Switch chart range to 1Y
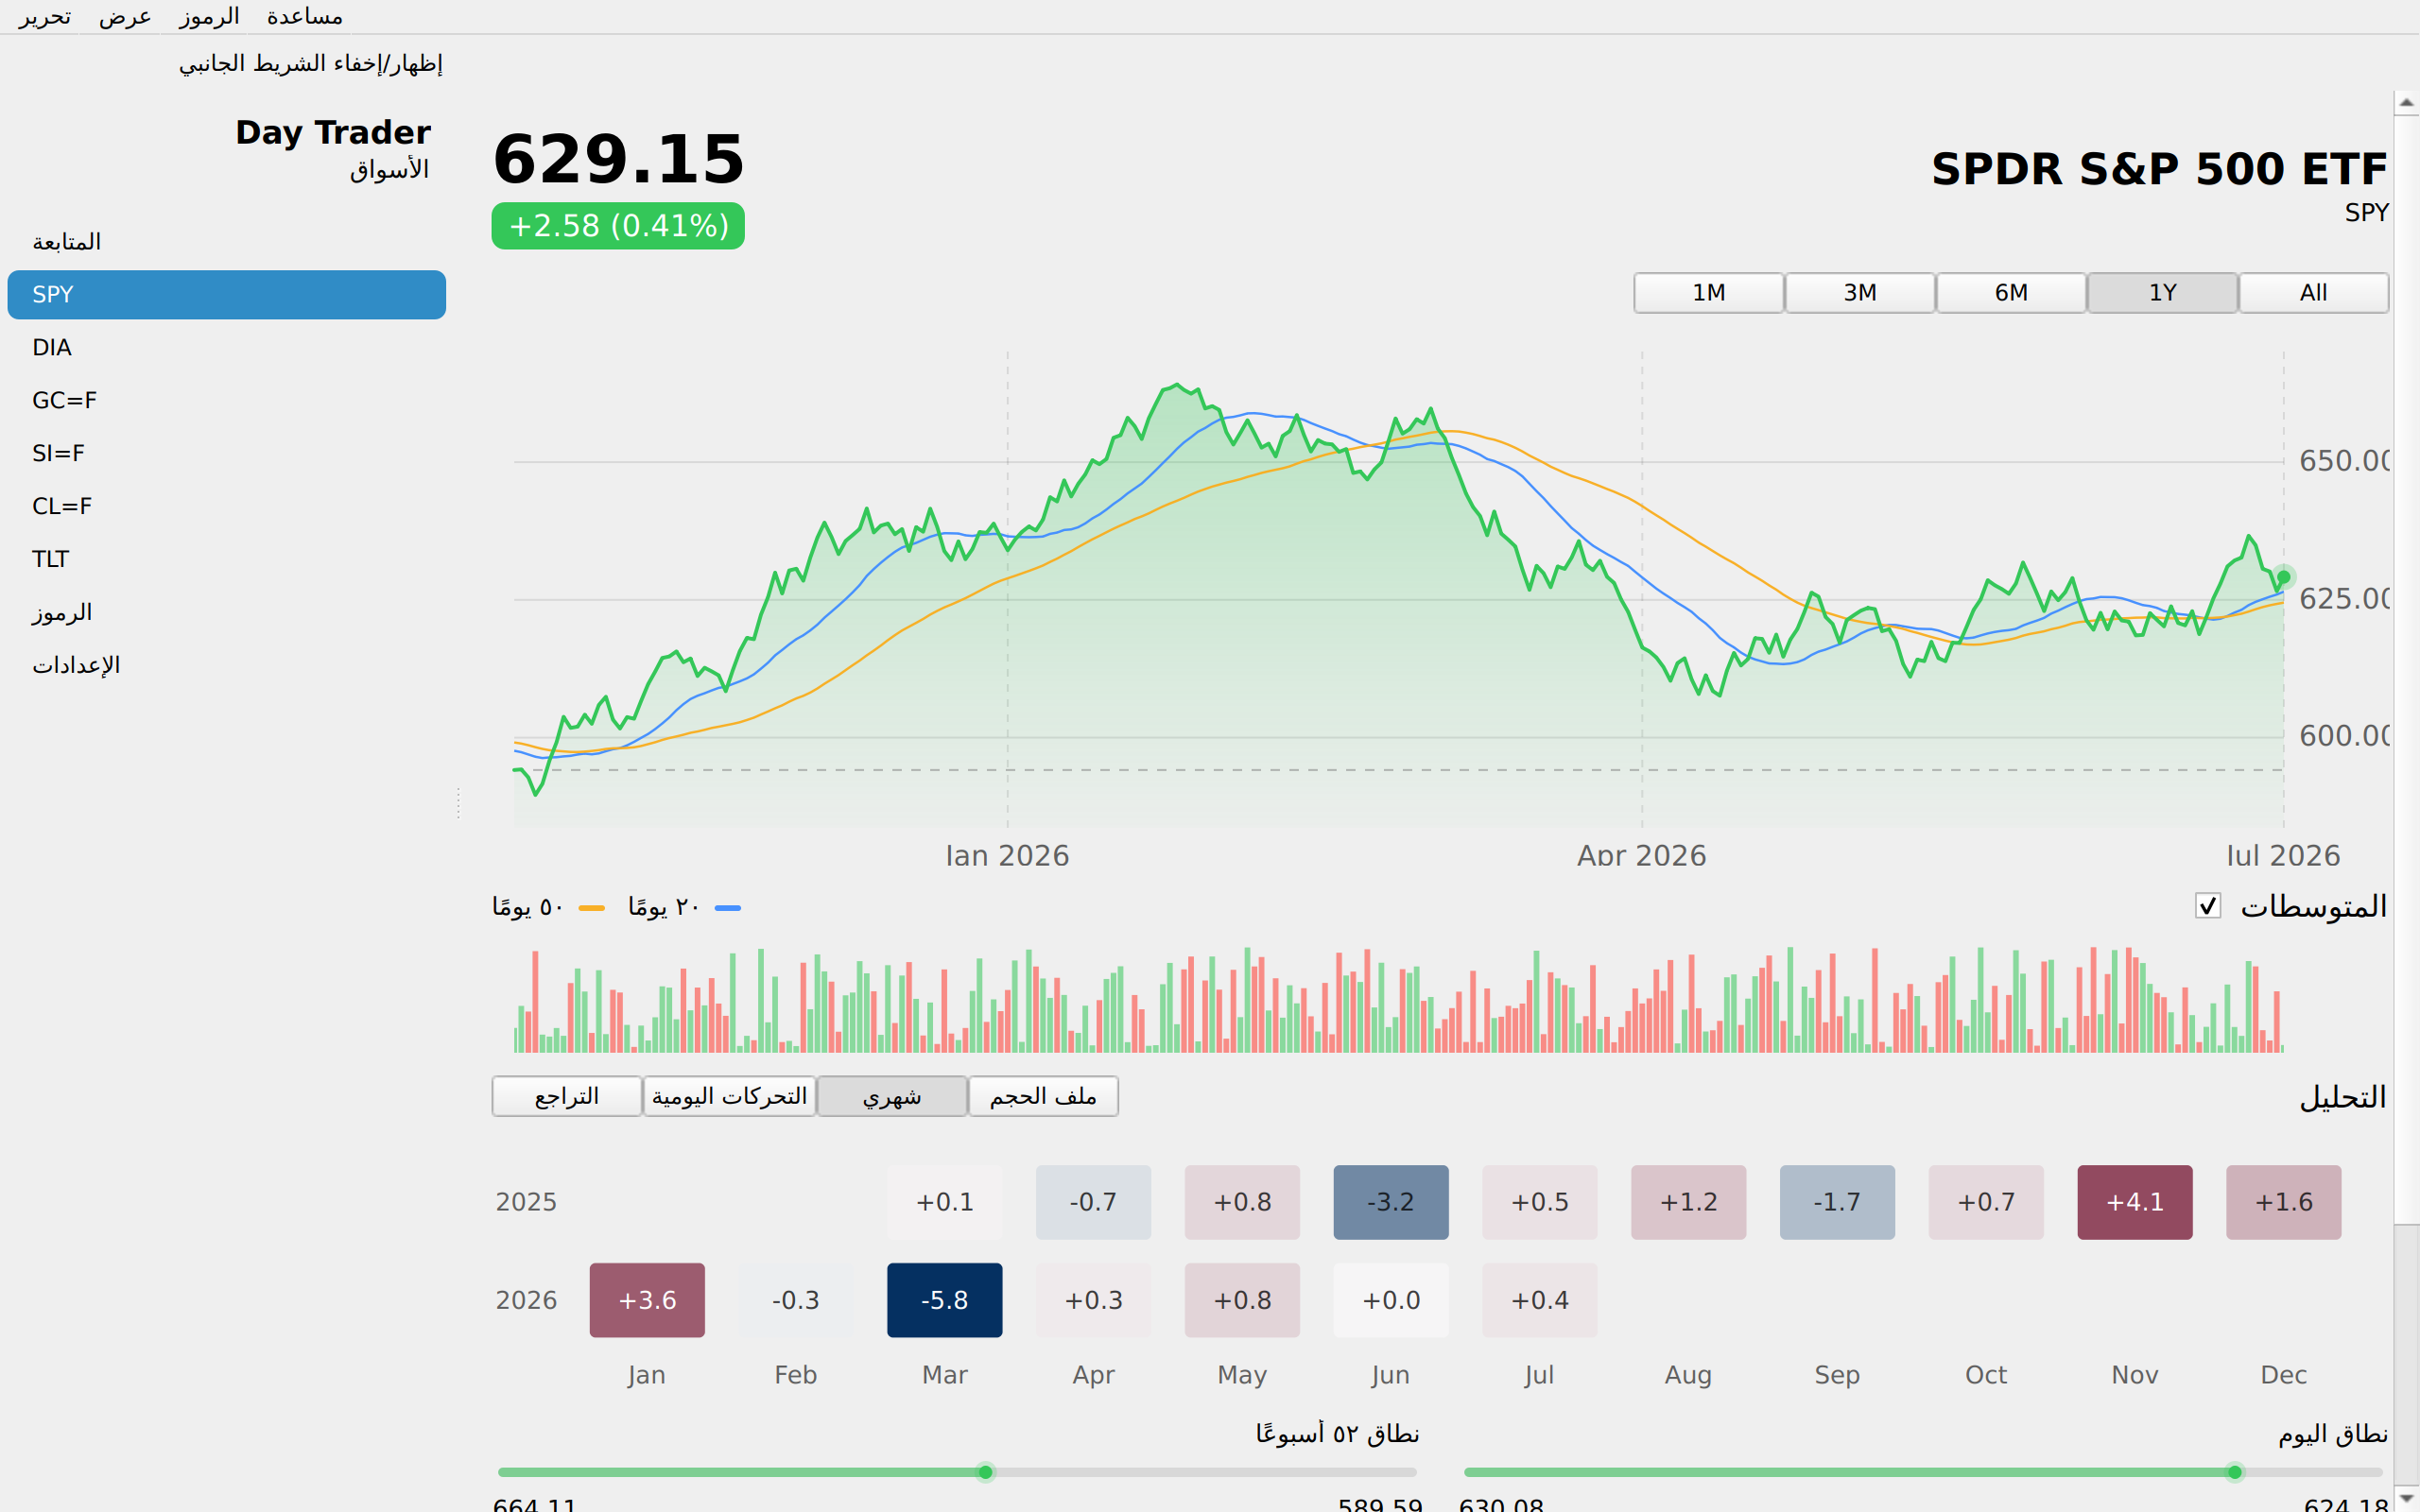Image resolution: width=2420 pixels, height=1512 pixels. pyautogui.click(x=2162, y=293)
